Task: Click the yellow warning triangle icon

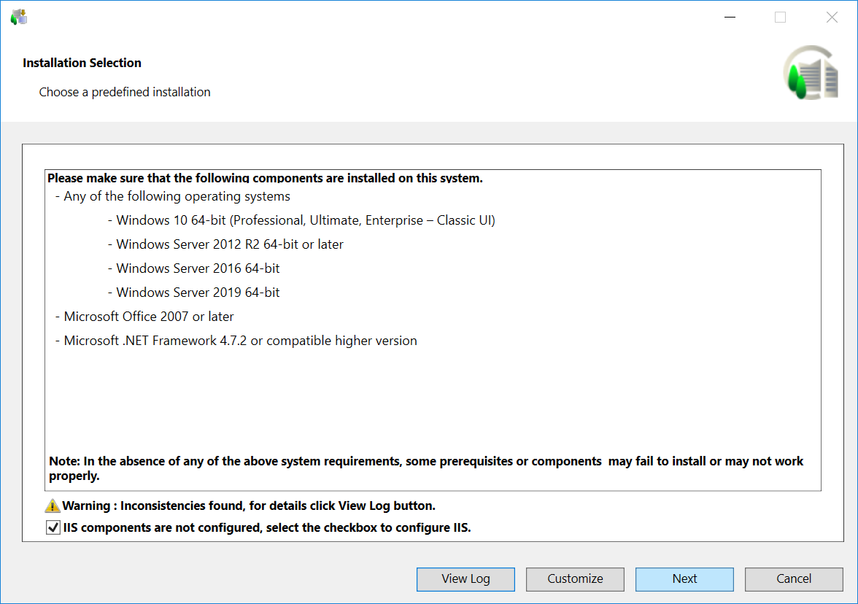Action: click(x=53, y=506)
